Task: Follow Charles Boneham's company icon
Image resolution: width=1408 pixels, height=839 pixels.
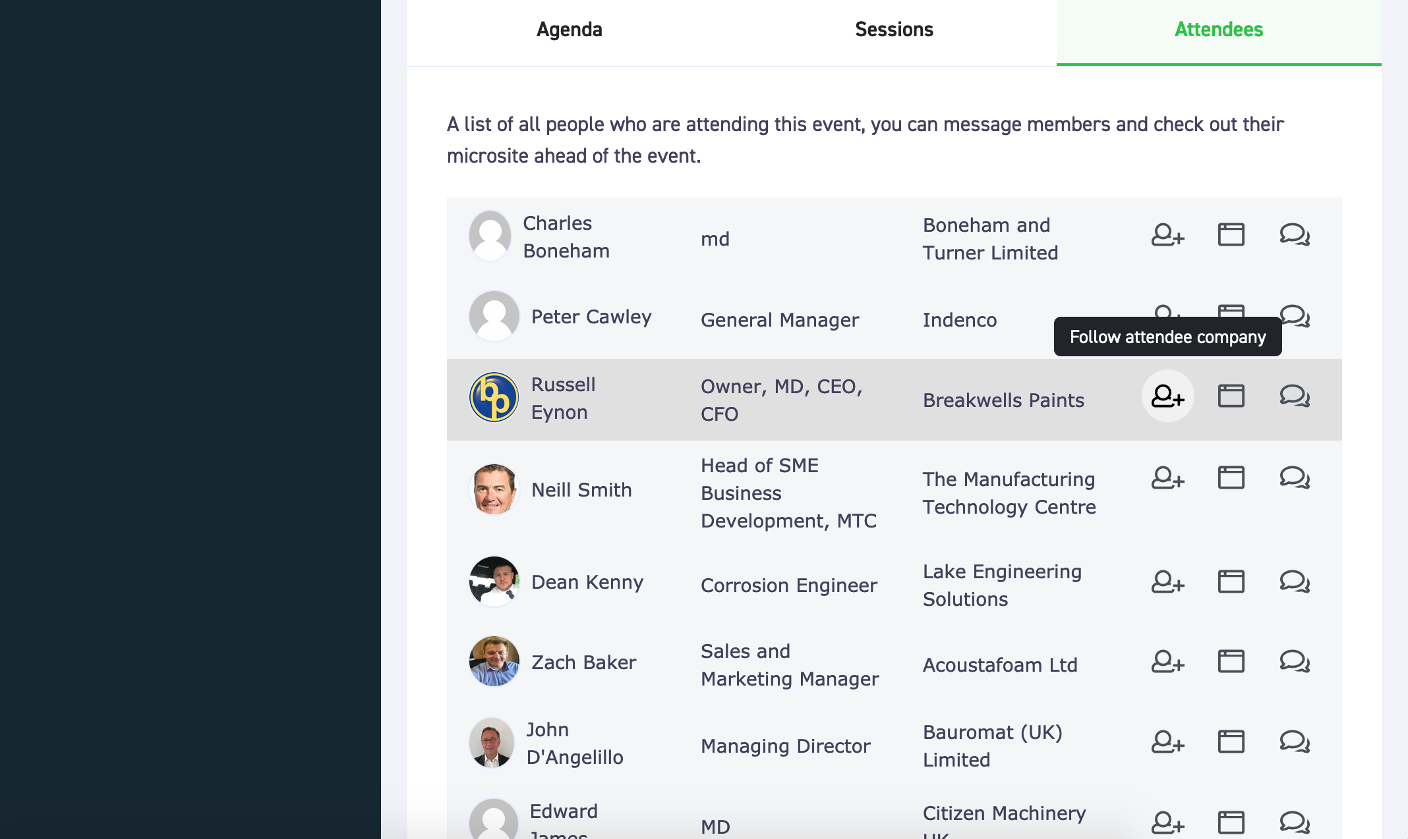Action: [1167, 234]
